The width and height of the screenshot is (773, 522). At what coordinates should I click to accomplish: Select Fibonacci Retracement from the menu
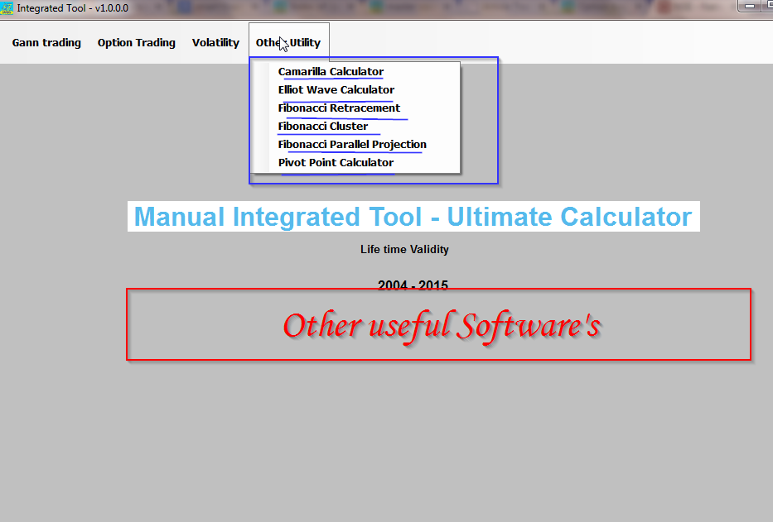coord(338,108)
